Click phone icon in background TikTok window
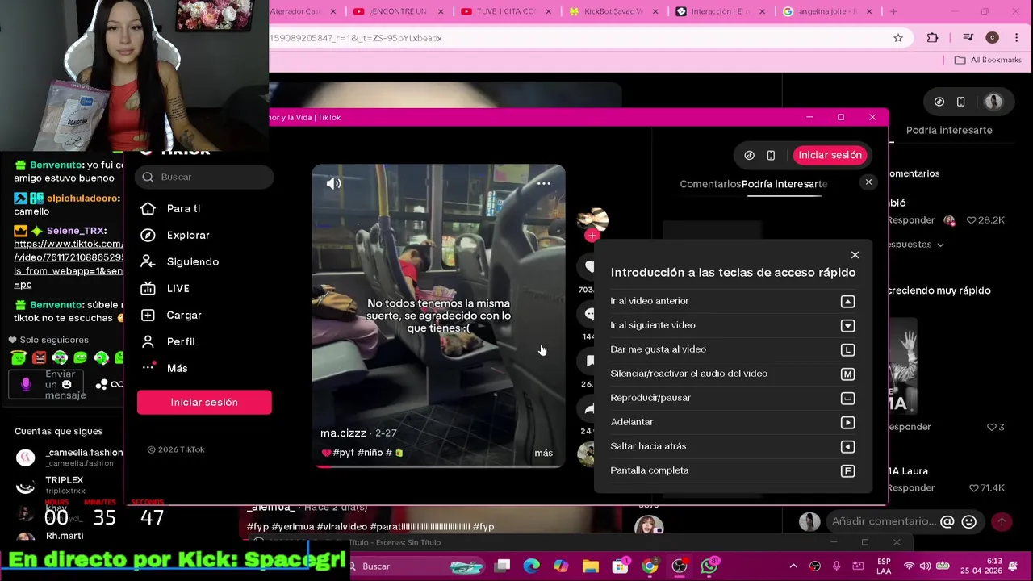Image resolution: width=1033 pixels, height=581 pixels. 960,102
